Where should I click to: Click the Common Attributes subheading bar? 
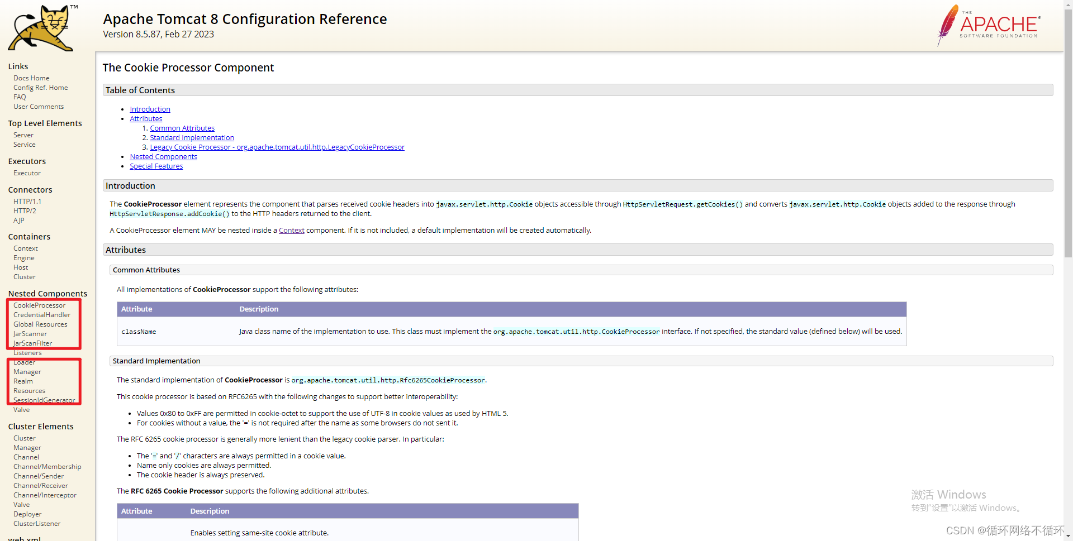(581, 270)
